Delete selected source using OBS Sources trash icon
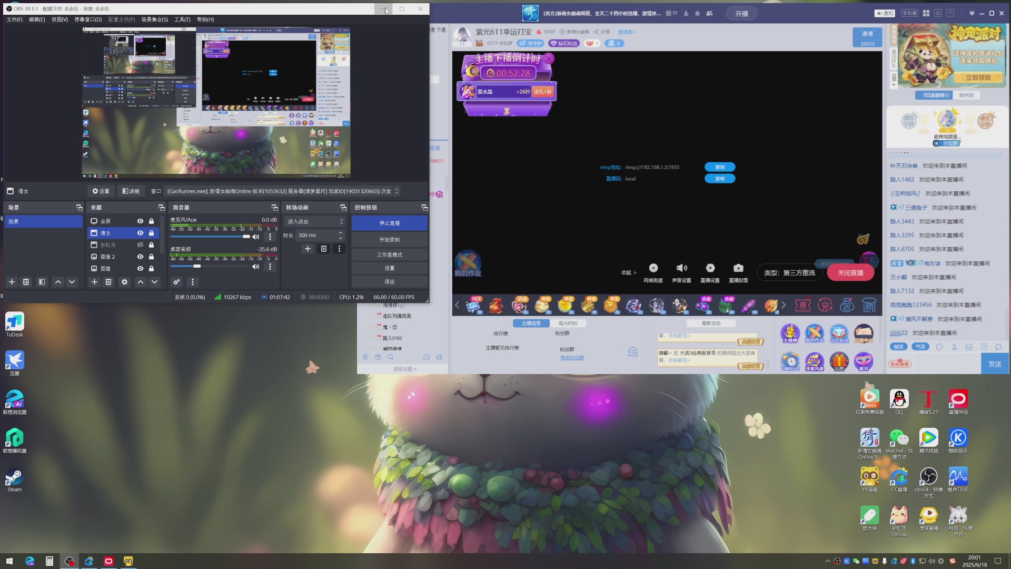The image size is (1011, 569). 108,282
